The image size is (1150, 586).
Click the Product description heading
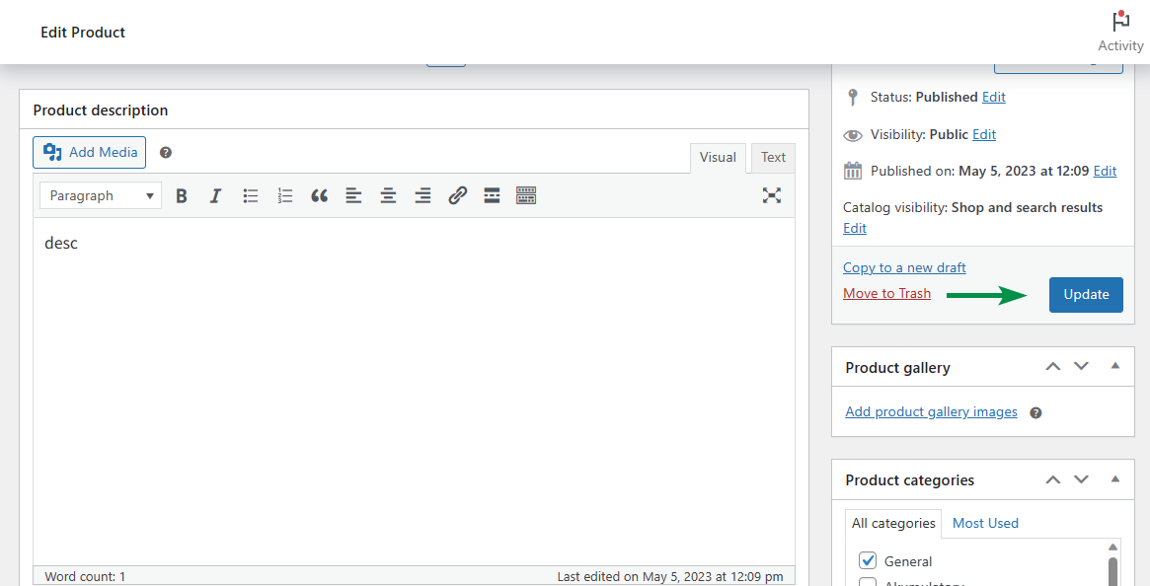coord(101,110)
